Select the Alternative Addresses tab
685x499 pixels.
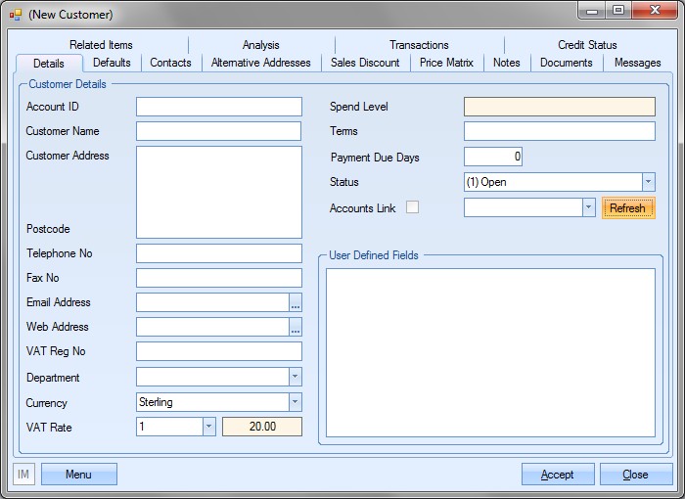tap(261, 63)
